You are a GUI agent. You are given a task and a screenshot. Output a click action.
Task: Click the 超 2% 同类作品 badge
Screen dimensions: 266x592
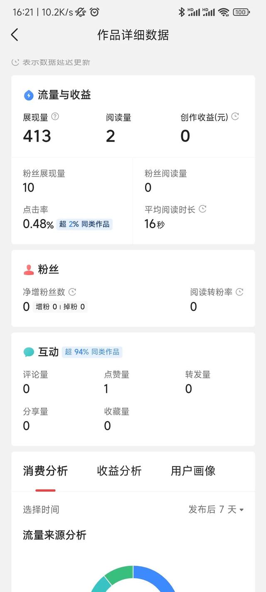tap(84, 224)
